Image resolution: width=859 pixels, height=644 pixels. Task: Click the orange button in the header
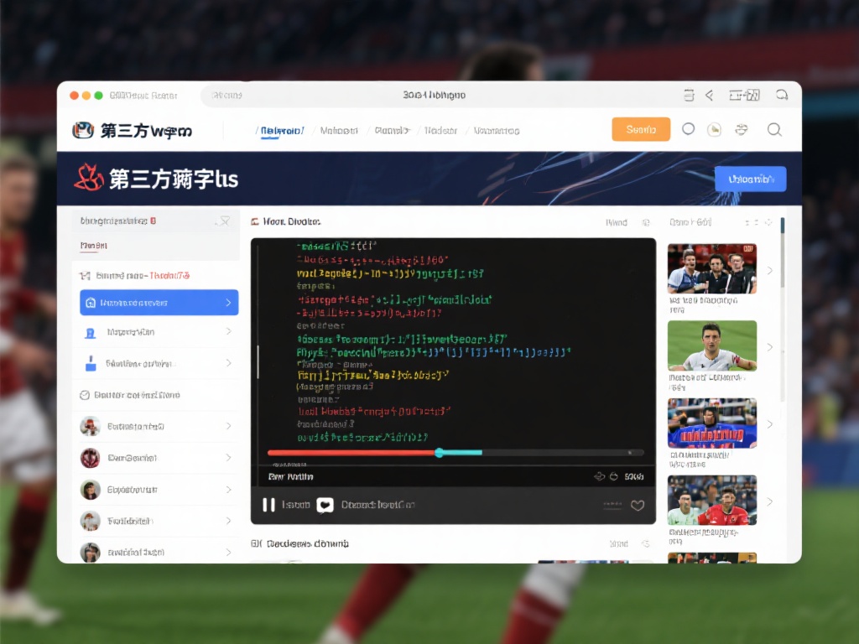point(641,129)
